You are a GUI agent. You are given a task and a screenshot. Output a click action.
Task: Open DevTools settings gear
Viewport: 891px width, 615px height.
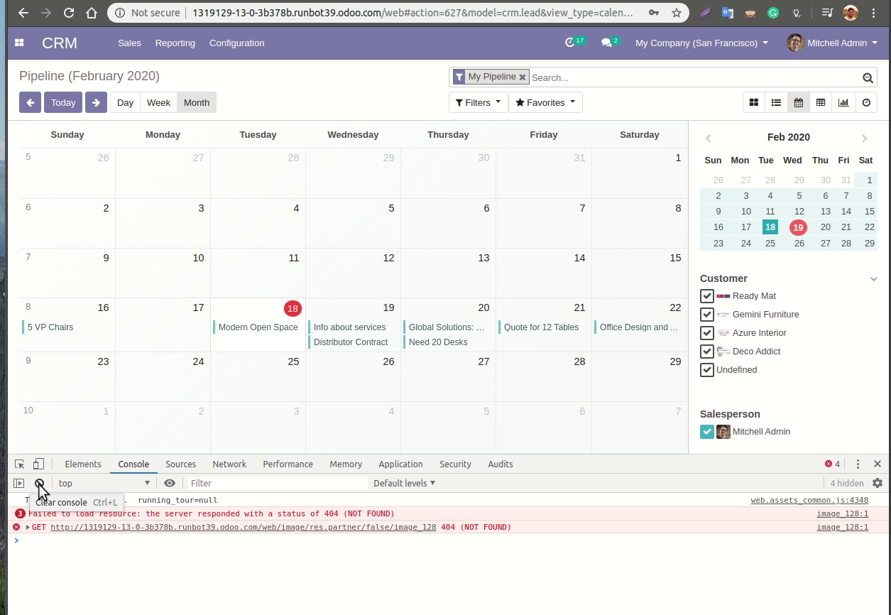878,483
